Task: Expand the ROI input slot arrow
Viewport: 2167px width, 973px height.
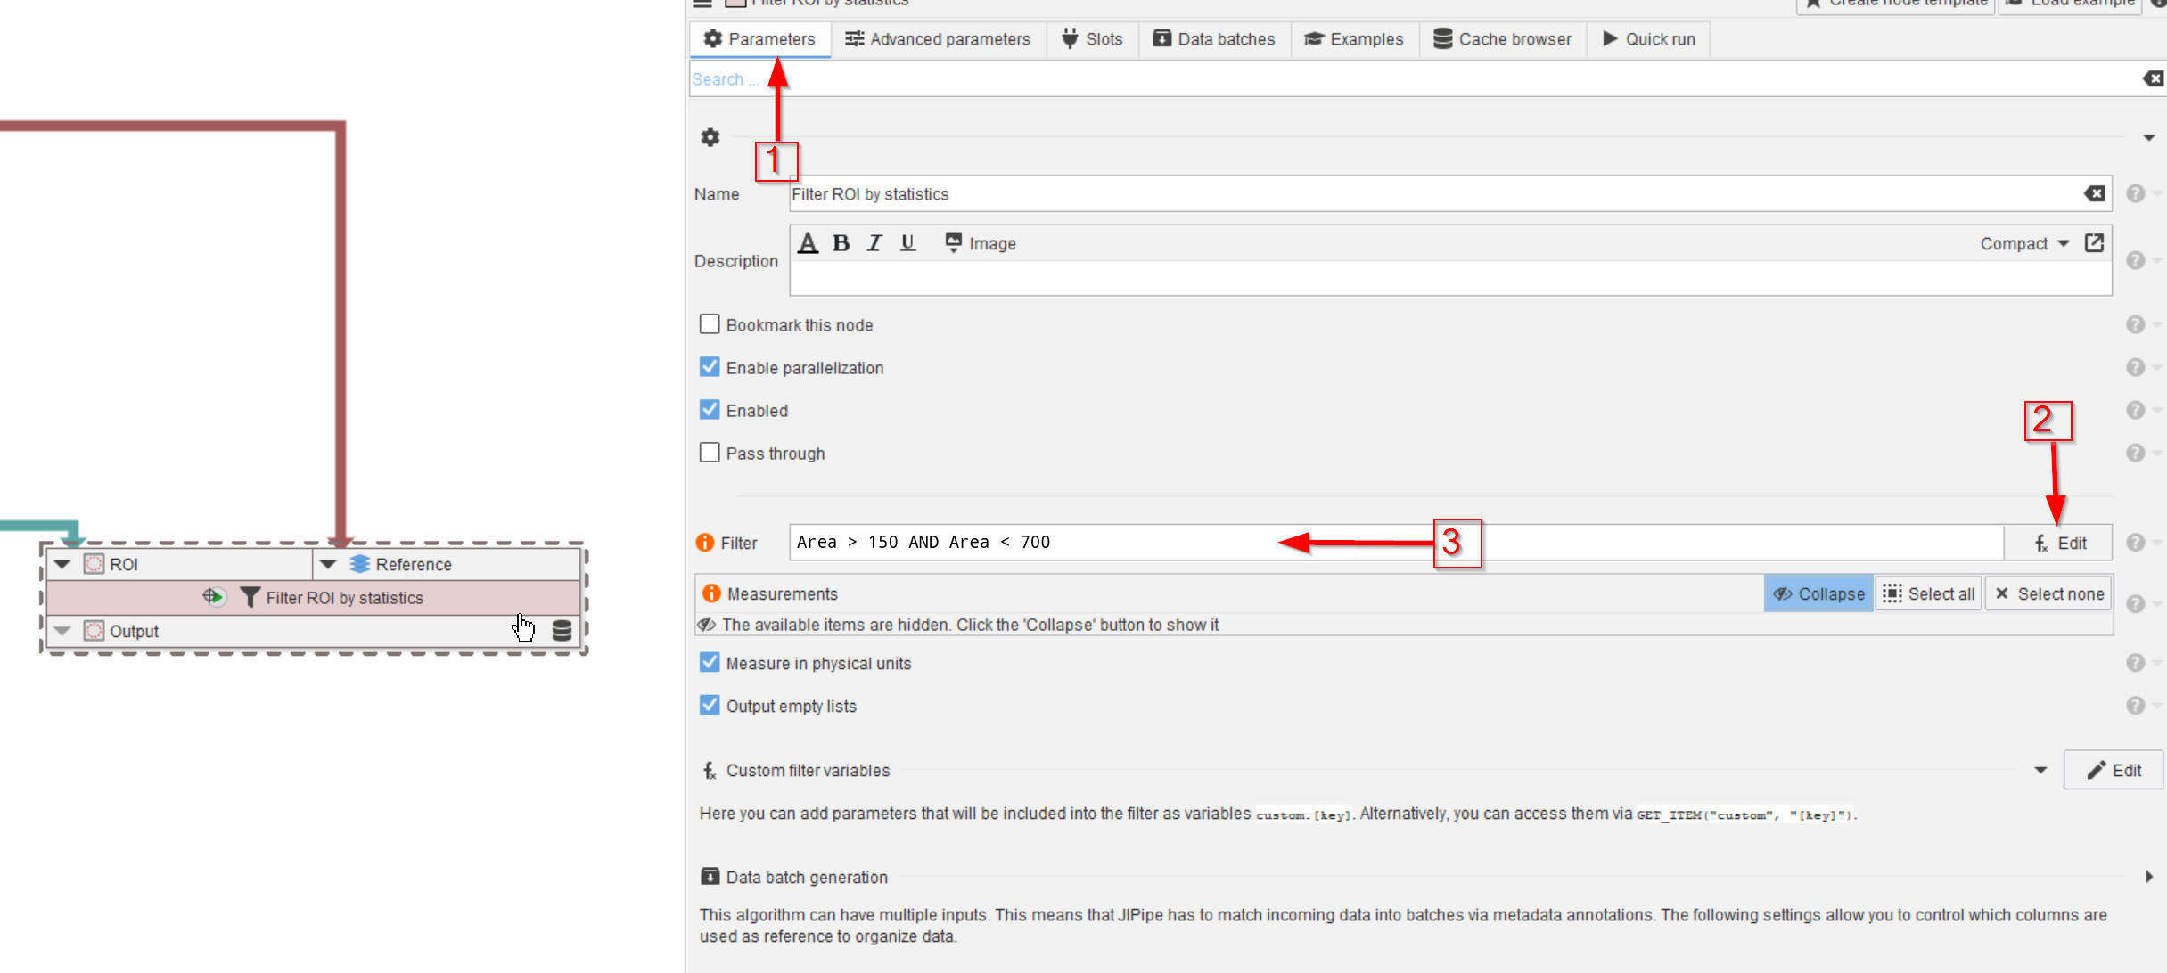Action: pyautogui.click(x=62, y=564)
